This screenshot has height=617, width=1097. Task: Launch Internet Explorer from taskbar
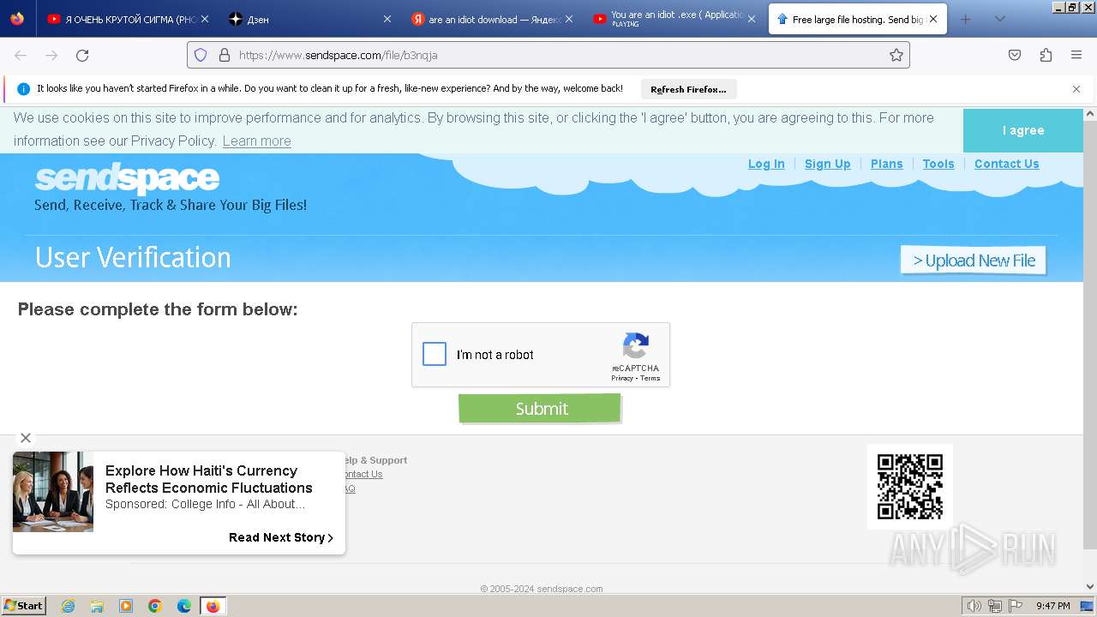[68, 606]
